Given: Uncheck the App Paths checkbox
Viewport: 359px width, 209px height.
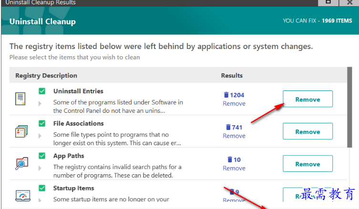Looking at the screenshot, I should pyautogui.click(x=42, y=156).
